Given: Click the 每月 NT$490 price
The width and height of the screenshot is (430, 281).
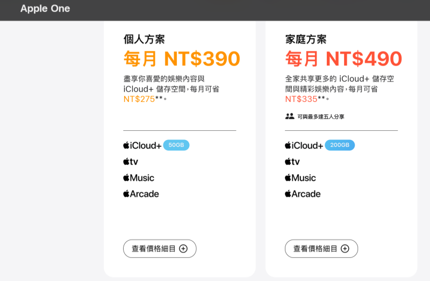Looking at the screenshot, I should 343,59.
